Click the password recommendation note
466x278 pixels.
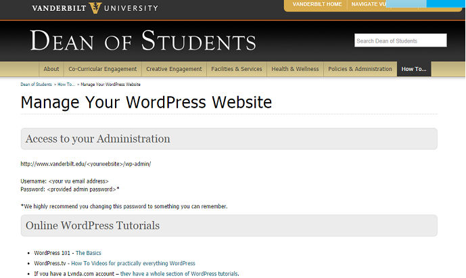pyautogui.click(x=124, y=206)
